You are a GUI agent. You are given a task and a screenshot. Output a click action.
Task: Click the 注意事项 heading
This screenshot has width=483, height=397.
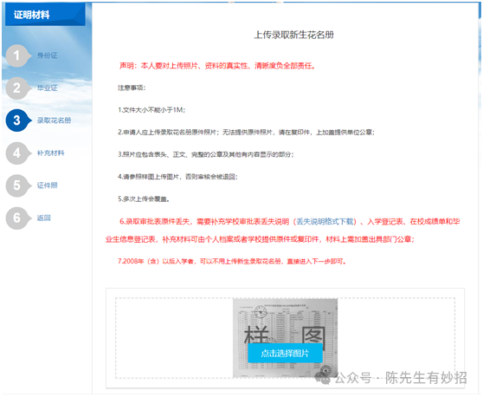tap(132, 88)
